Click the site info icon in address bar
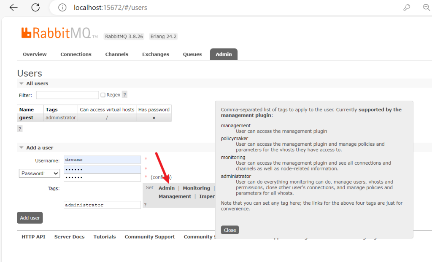 click(62, 8)
